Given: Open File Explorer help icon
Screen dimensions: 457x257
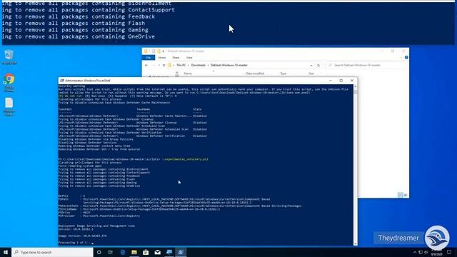Looking at the screenshot, I should (406, 57).
